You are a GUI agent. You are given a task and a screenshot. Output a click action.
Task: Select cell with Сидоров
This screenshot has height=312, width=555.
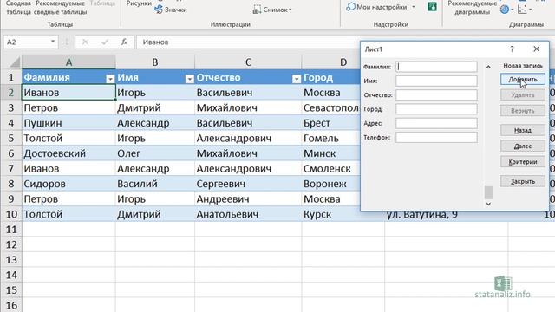(69, 184)
